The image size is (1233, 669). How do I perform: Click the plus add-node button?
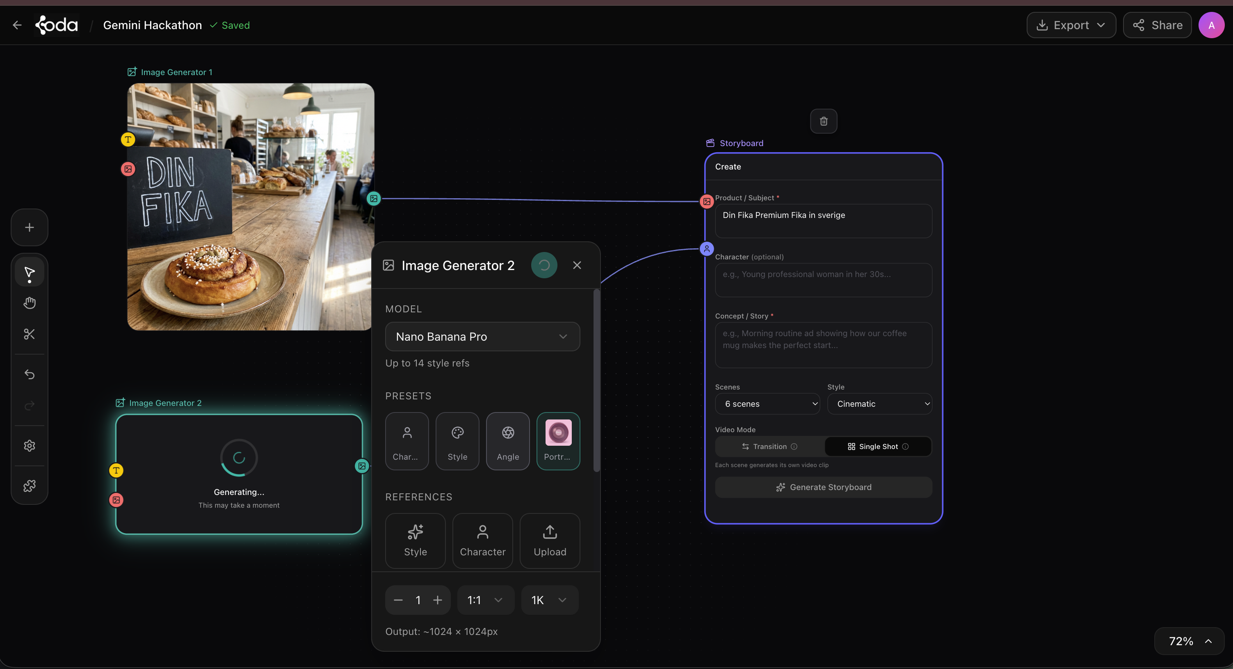tap(30, 227)
